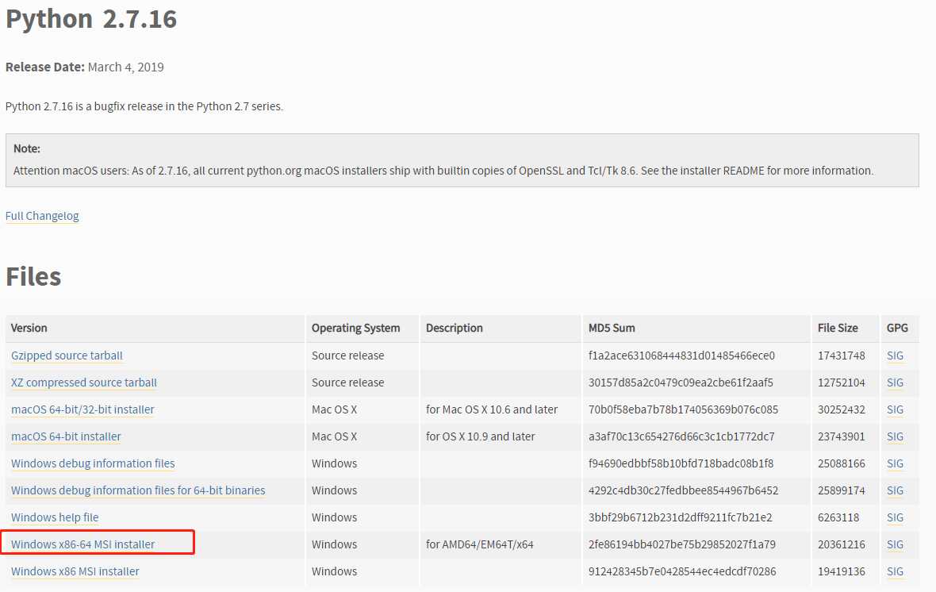
Task: Select MD5 sum 2fe86194bb4027be75b29852027f1a79
Action: pos(682,544)
